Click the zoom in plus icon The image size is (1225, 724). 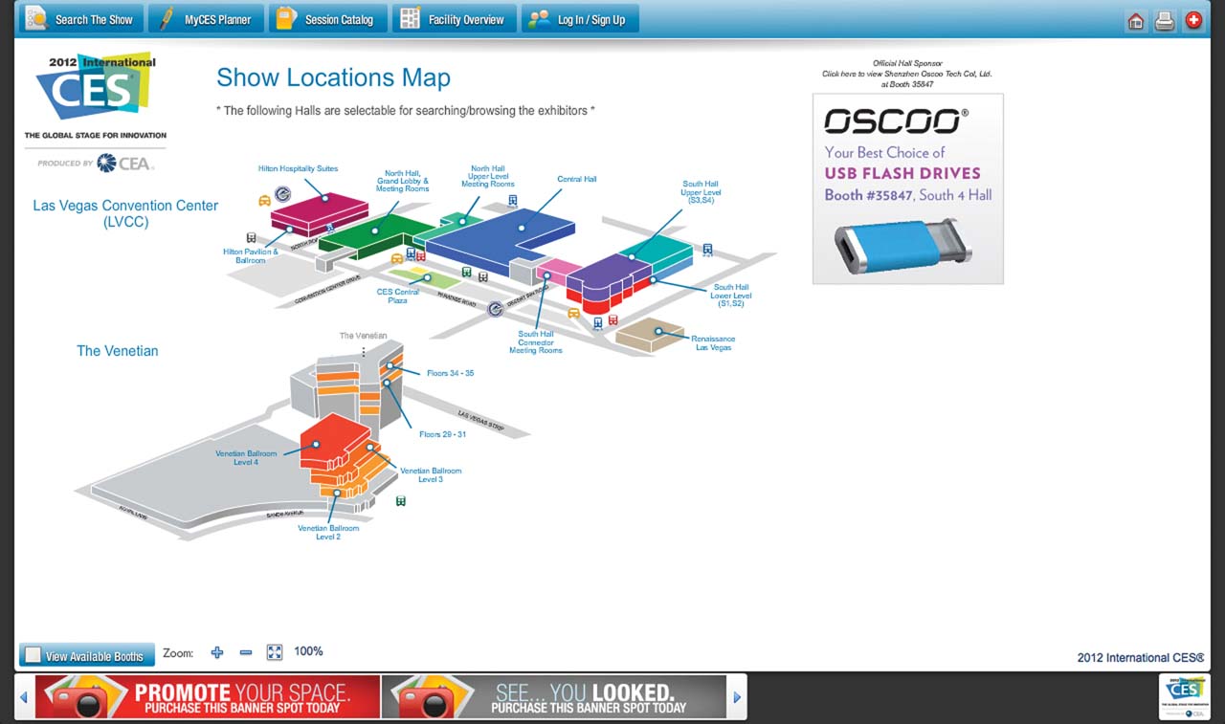click(217, 652)
